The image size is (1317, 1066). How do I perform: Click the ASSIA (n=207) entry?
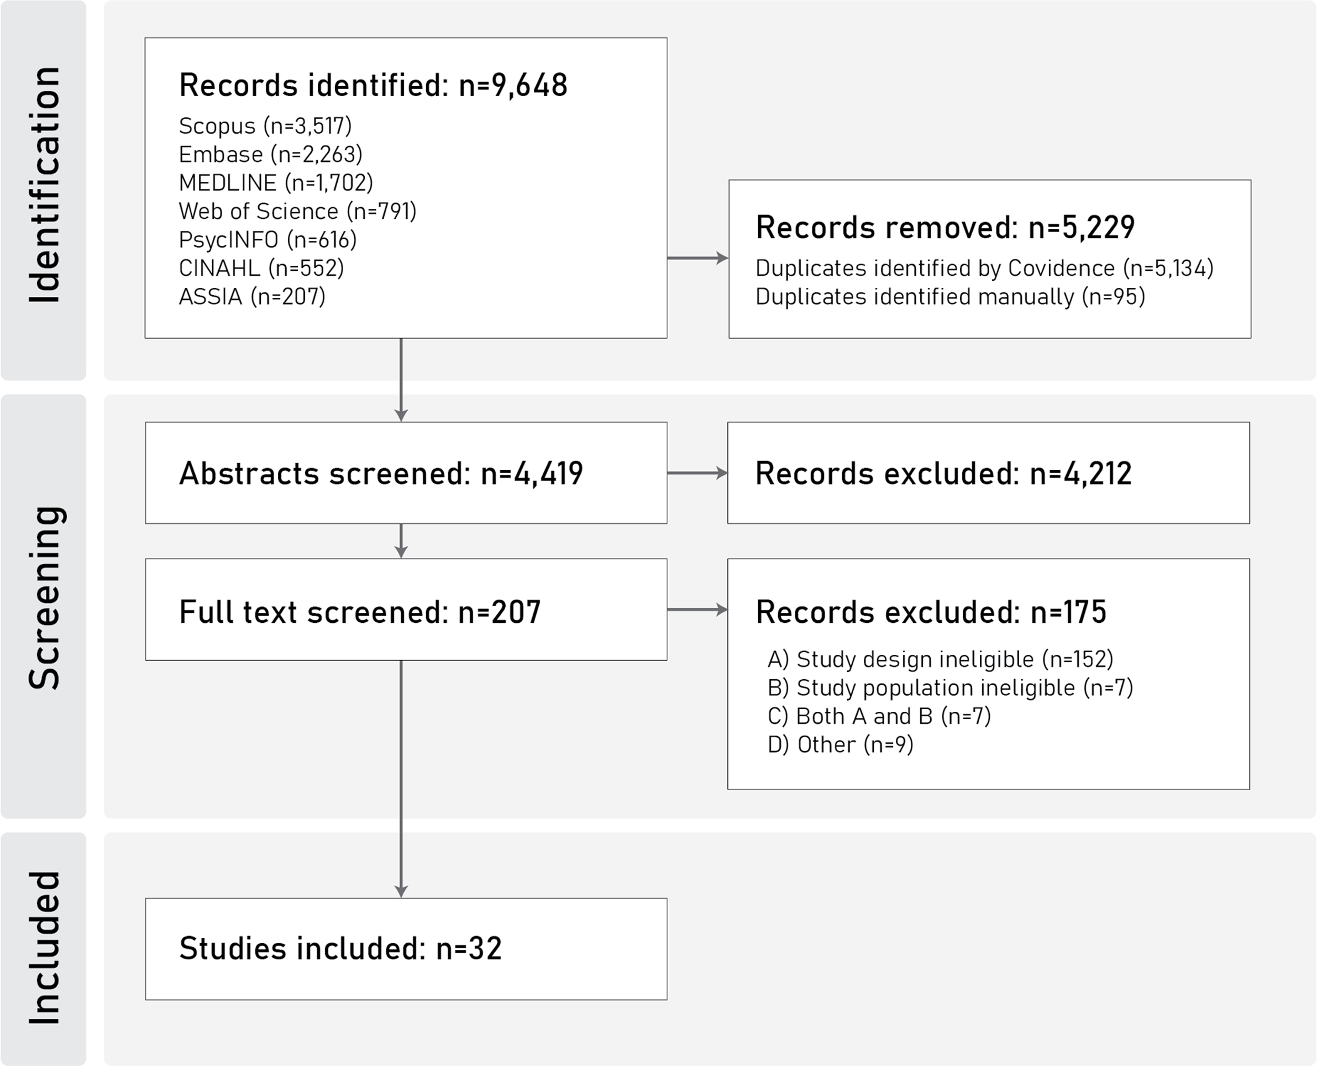(x=251, y=297)
